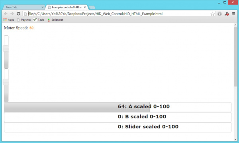
Task: Click the browser forward arrow
Action: coord(12,14)
